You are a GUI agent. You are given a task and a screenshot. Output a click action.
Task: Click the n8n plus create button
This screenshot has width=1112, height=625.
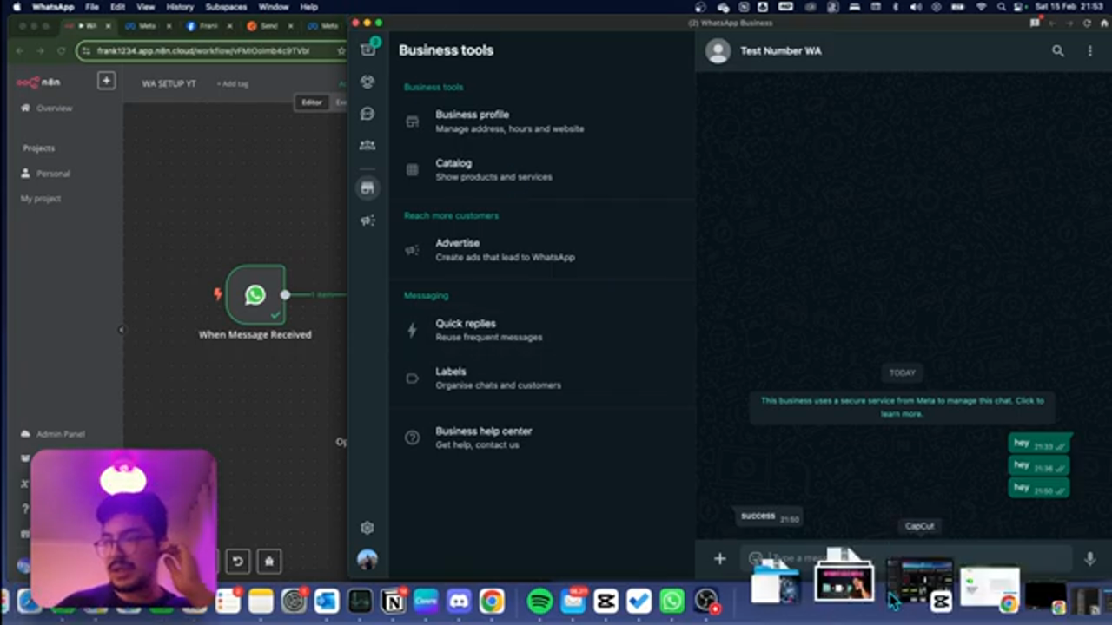click(x=106, y=81)
